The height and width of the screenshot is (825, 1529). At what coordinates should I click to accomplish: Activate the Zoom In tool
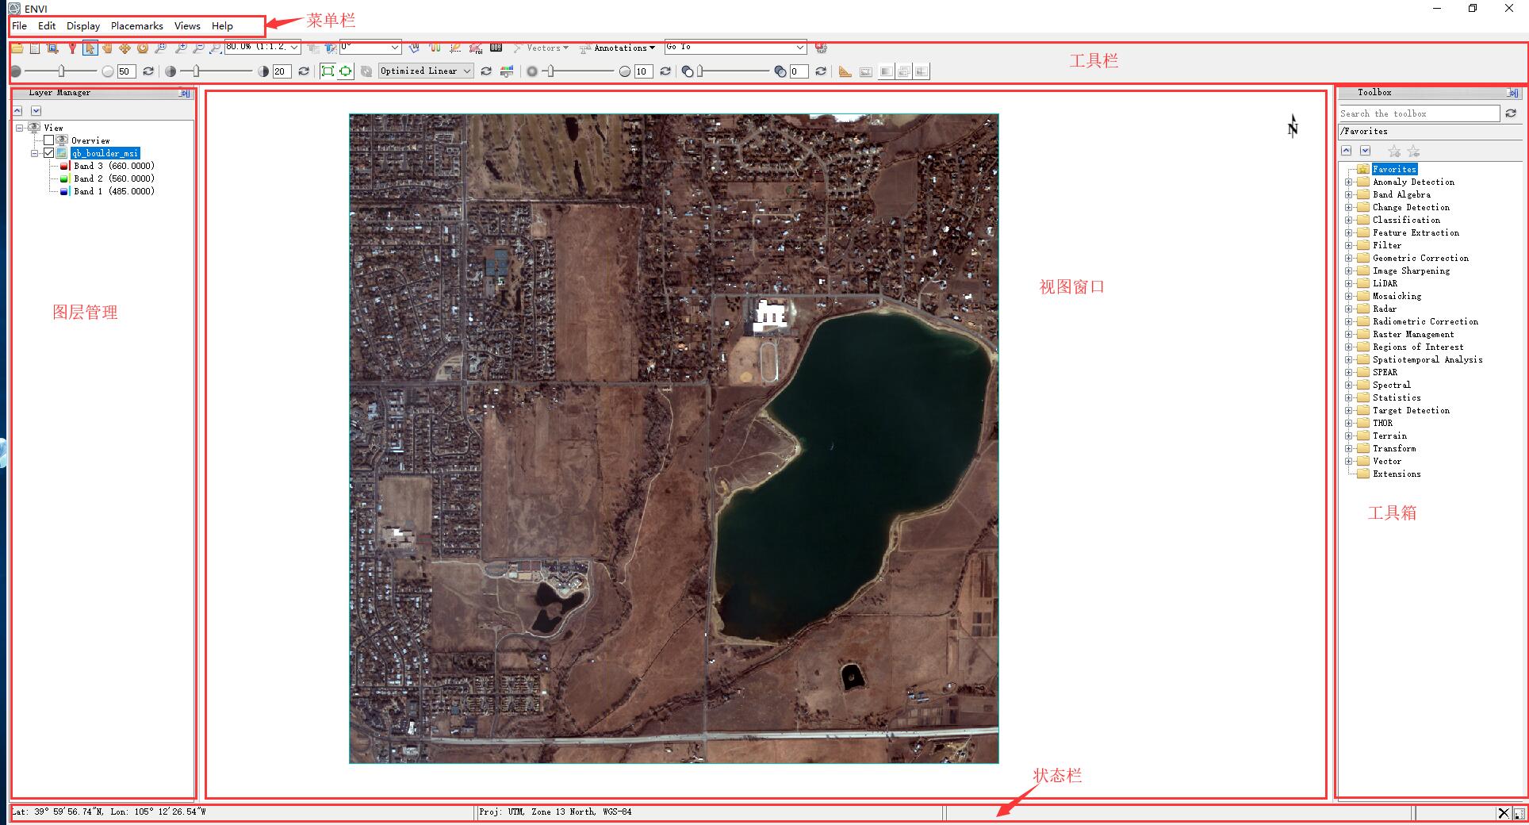(x=181, y=48)
